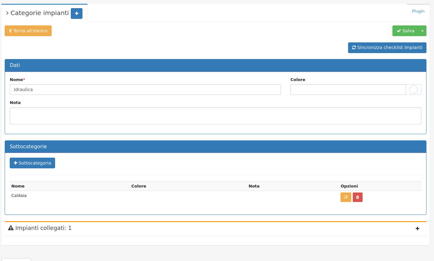The width and height of the screenshot is (434, 261).
Task: Expand the Impianti collegati section
Action: pyautogui.click(x=417, y=229)
